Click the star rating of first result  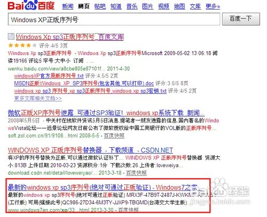(x=22, y=45)
